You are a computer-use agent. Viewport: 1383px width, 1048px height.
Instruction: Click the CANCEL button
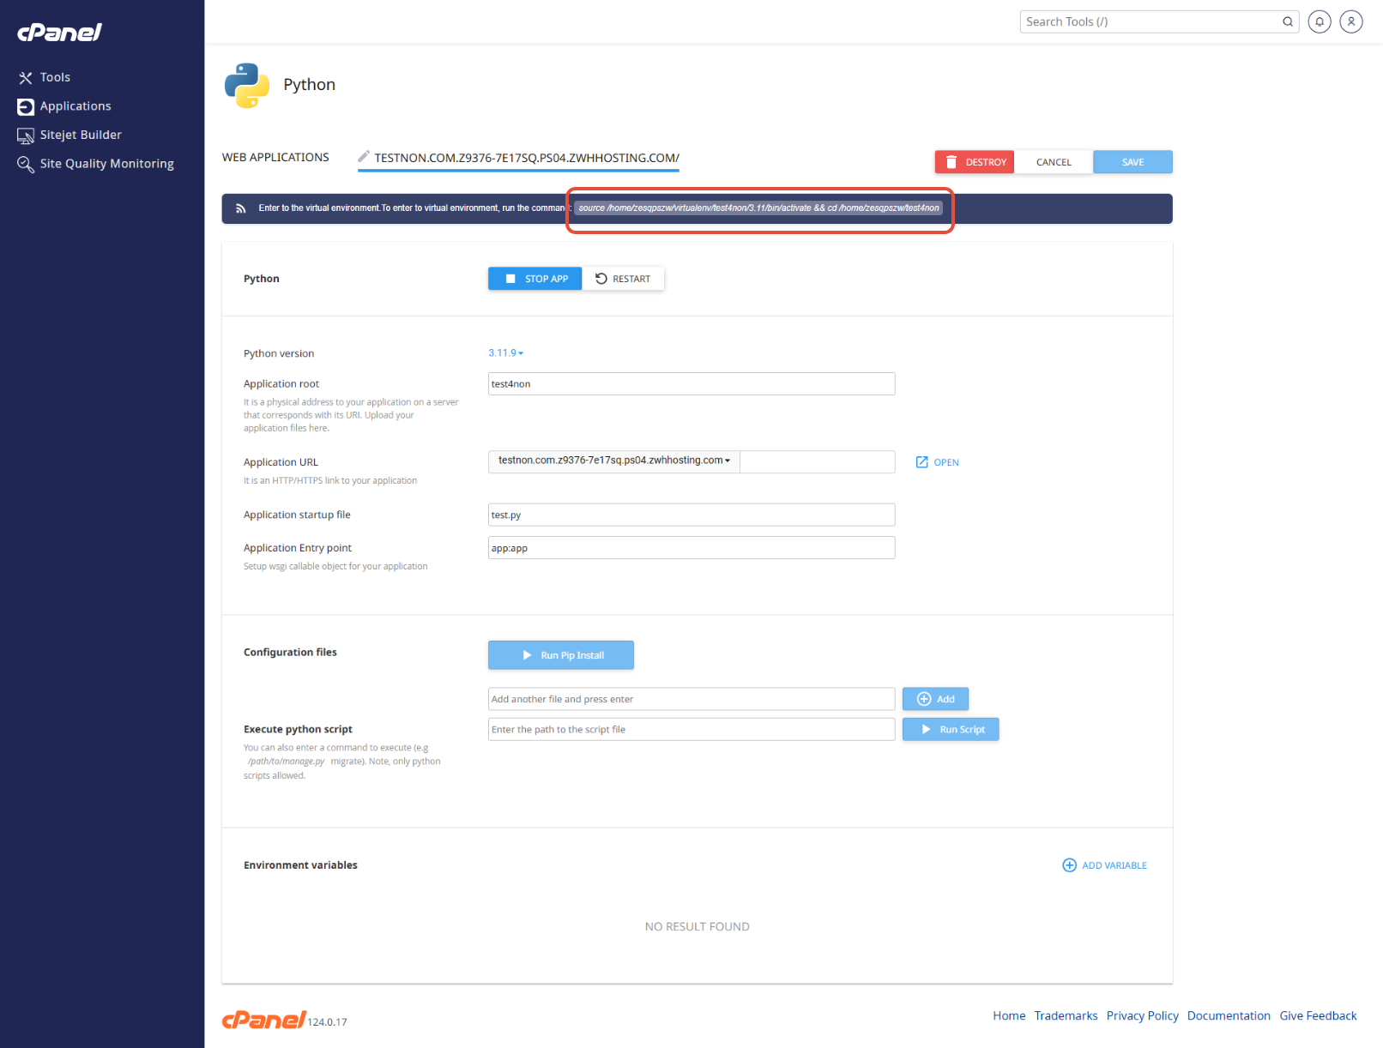point(1054,162)
